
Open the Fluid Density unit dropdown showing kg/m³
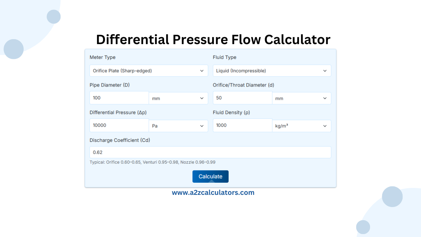click(x=302, y=125)
